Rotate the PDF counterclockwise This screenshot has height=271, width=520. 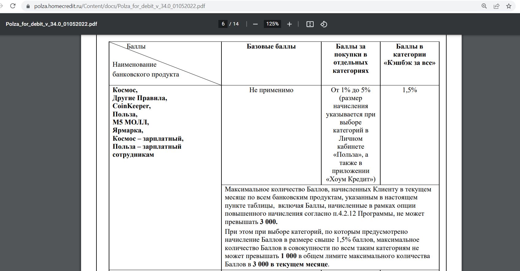point(324,24)
